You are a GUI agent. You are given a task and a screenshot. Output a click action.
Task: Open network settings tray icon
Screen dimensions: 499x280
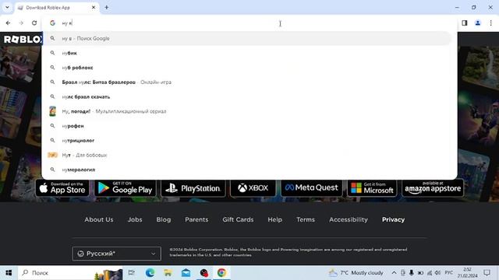tap(430, 273)
